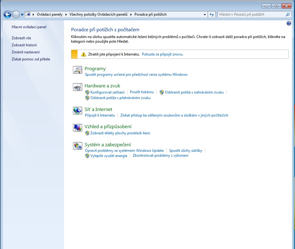Open Hlavní ovládací panel link

tap(29, 27)
